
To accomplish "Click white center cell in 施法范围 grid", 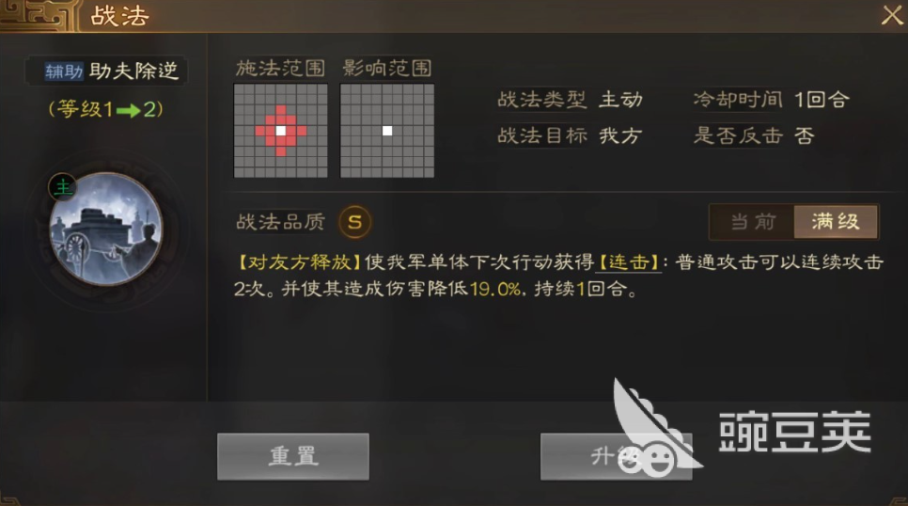I will 281,131.
